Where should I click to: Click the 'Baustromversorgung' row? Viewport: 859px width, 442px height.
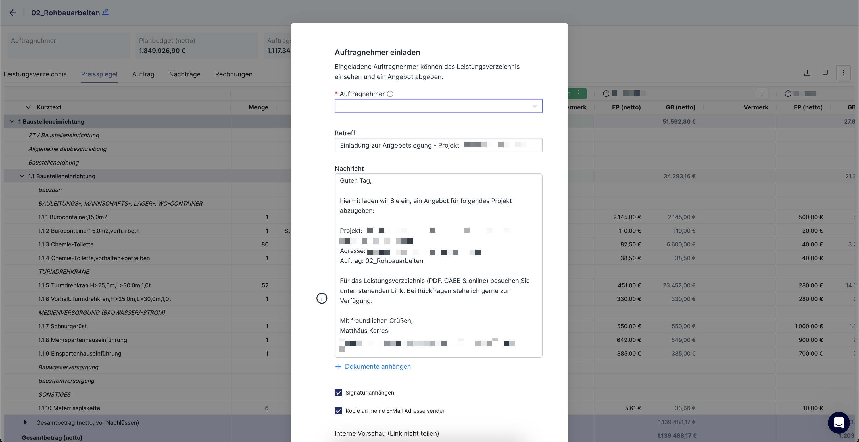(x=147, y=381)
